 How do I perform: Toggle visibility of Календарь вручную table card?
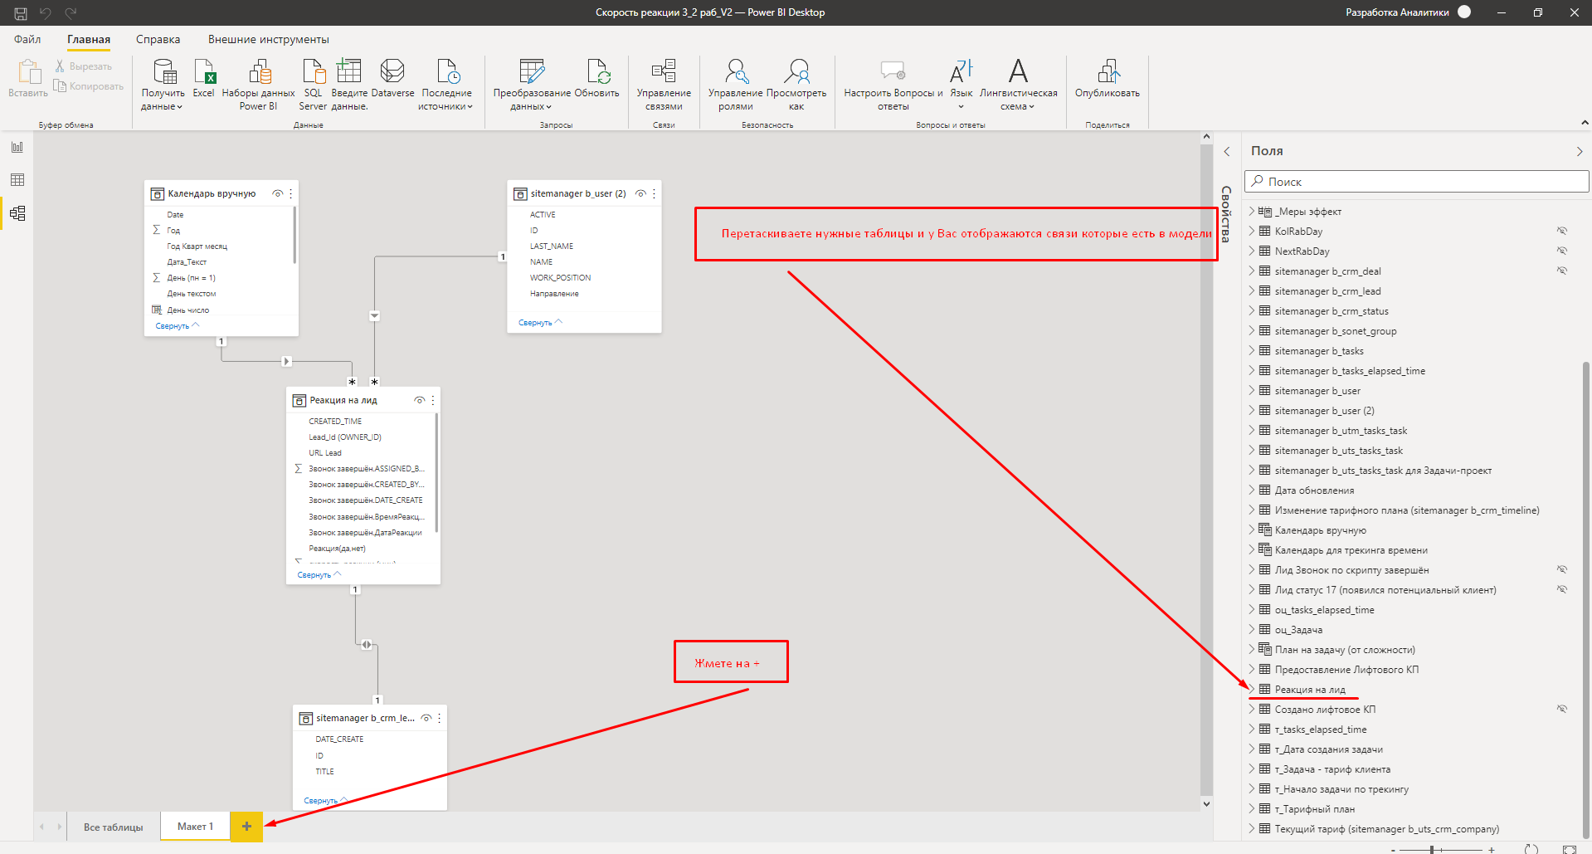click(277, 193)
